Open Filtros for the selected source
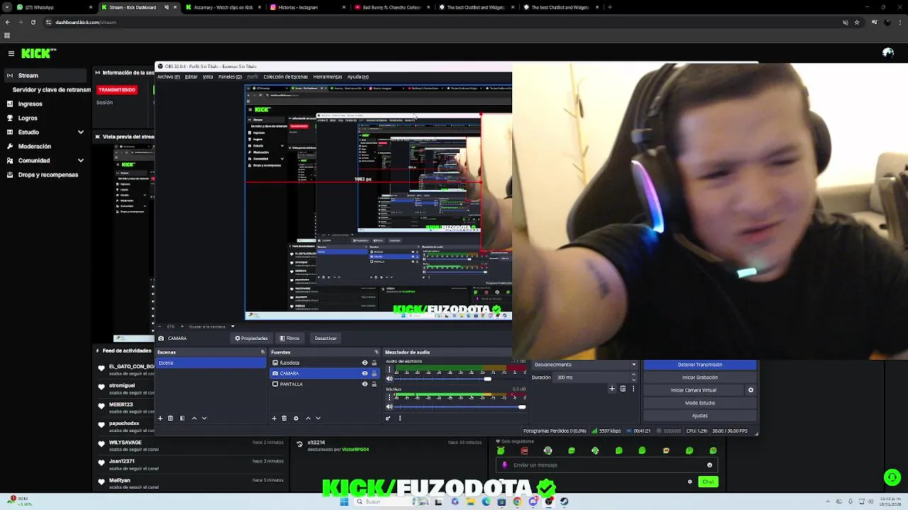Screen dimensions: 908x510 click(x=289, y=338)
